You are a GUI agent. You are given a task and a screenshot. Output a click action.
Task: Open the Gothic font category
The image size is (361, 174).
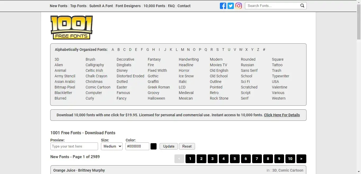pos(153,76)
